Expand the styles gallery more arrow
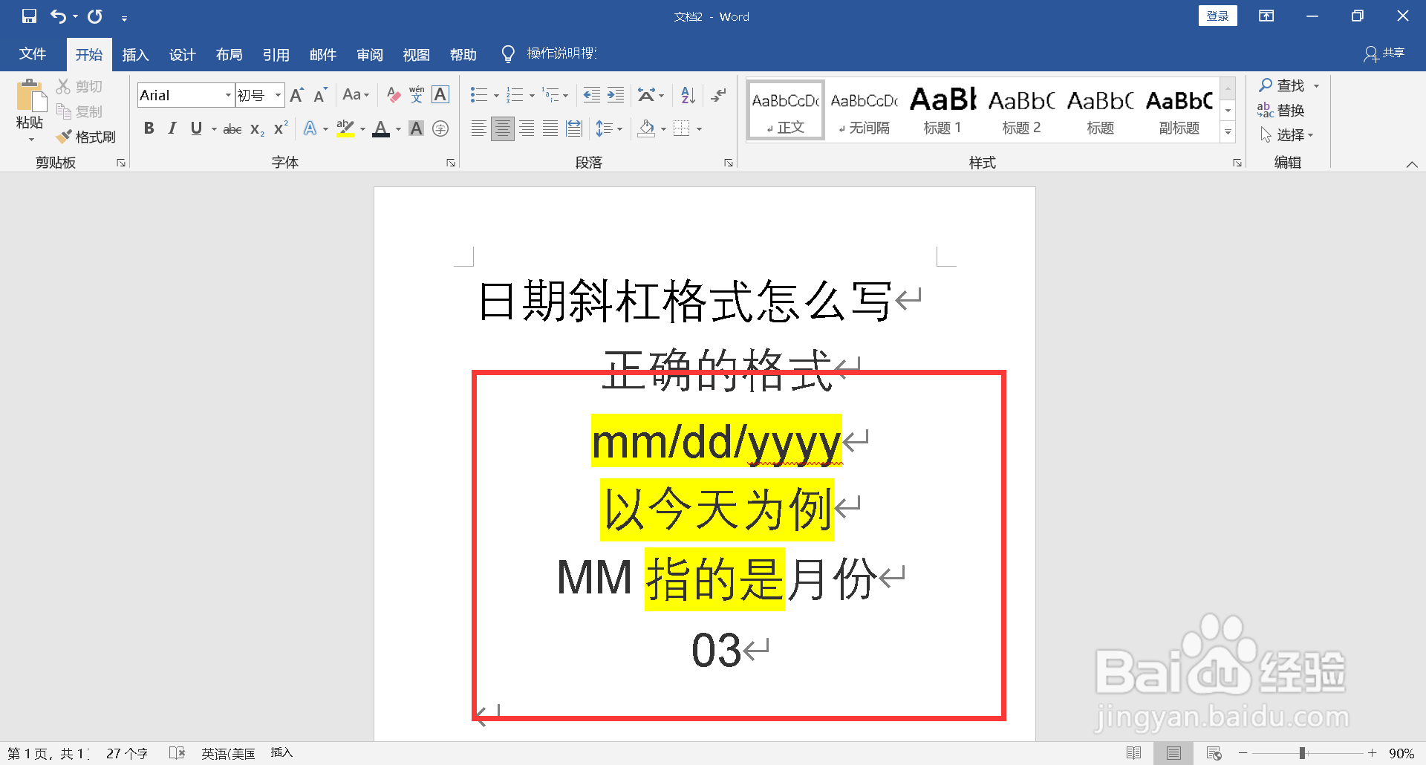 [1228, 132]
